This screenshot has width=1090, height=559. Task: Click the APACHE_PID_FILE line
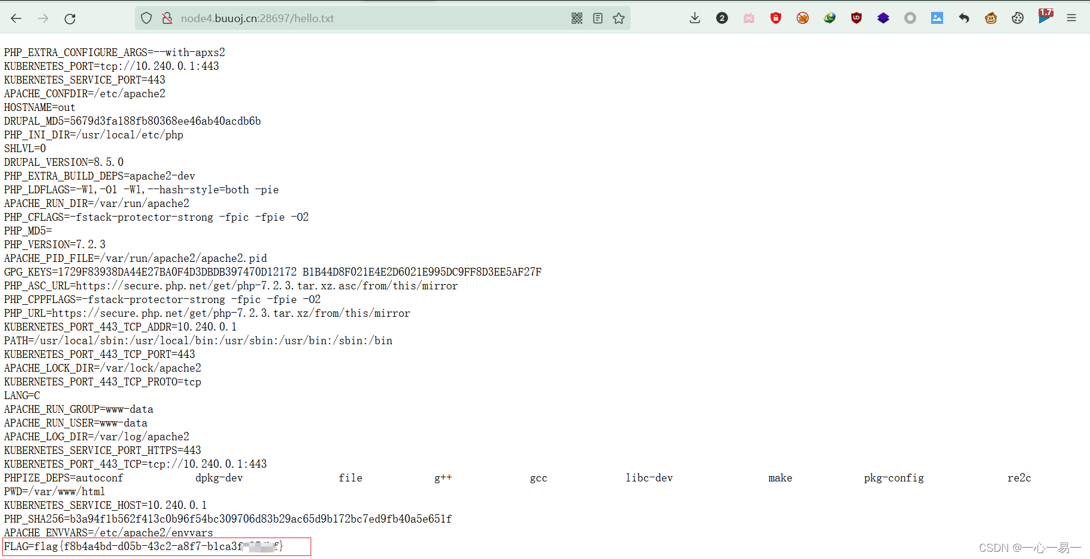136,258
